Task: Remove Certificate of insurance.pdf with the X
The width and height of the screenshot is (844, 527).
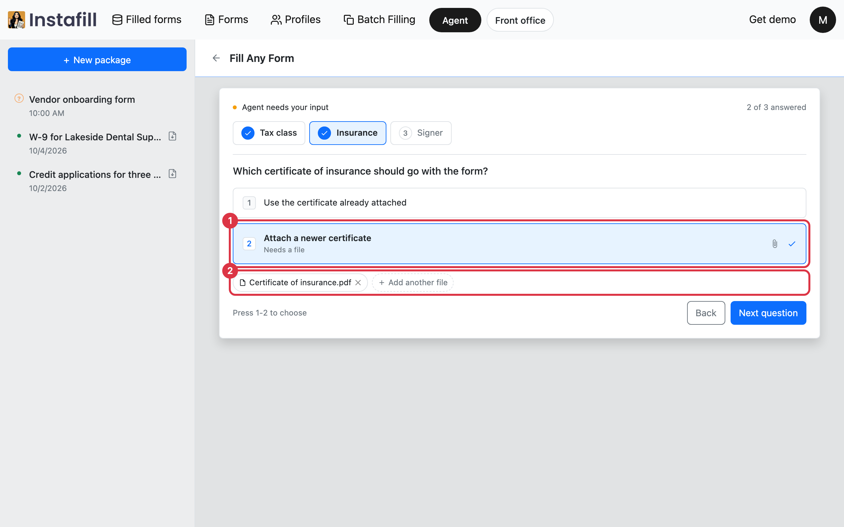Action: pyautogui.click(x=358, y=282)
